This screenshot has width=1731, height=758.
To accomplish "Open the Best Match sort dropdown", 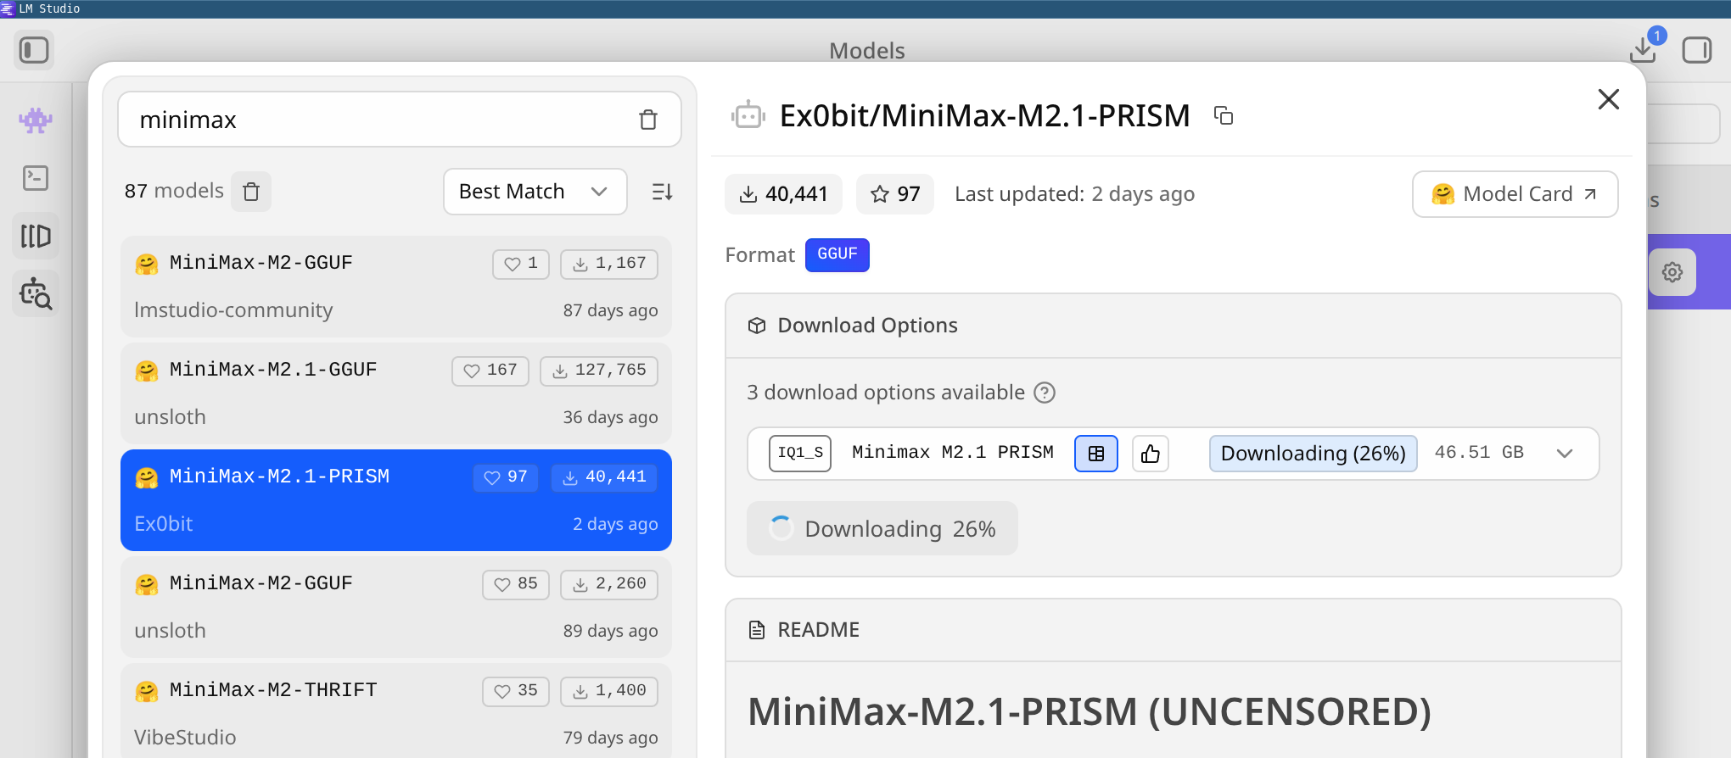I will (x=535, y=192).
